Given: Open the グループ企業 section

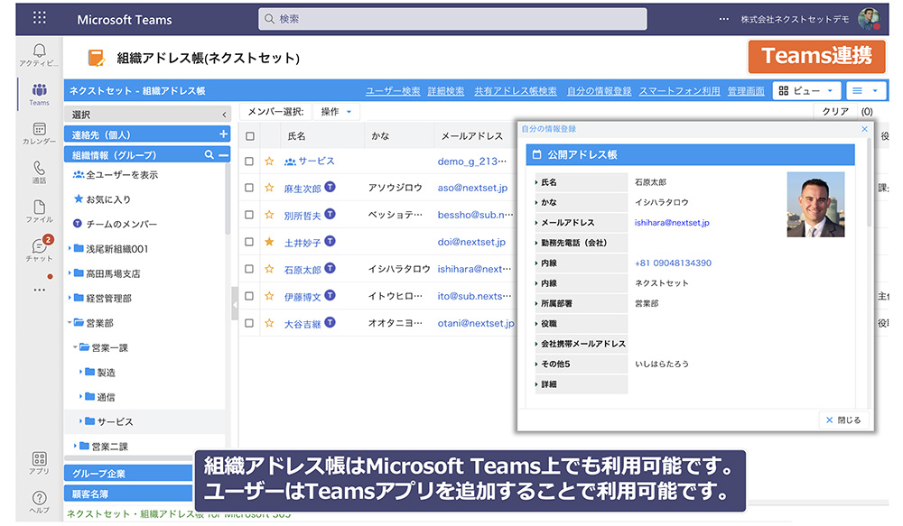Looking at the screenshot, I should pyautogui.click(x=128, y=473).
